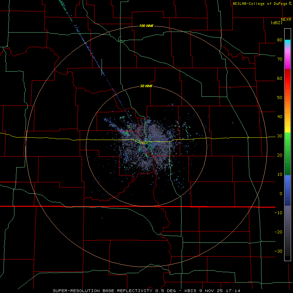Click the red segment of reflectivity color bar
The height and width of the screenshot is (293, 293).
[287, 81]
